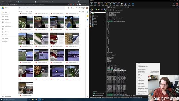The height and width of the screenshot is (101, 179).
Task: Open the Calendar side panel icon
Action: pyautogui.click(x=88, y=12)
